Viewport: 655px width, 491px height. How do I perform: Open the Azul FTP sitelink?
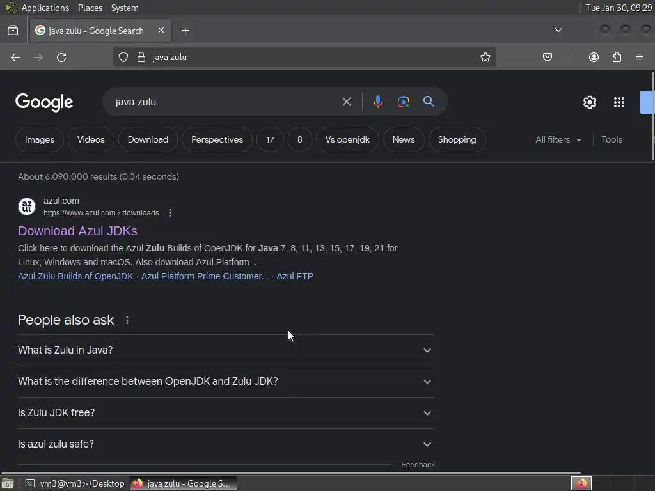[x=295, y=276]
